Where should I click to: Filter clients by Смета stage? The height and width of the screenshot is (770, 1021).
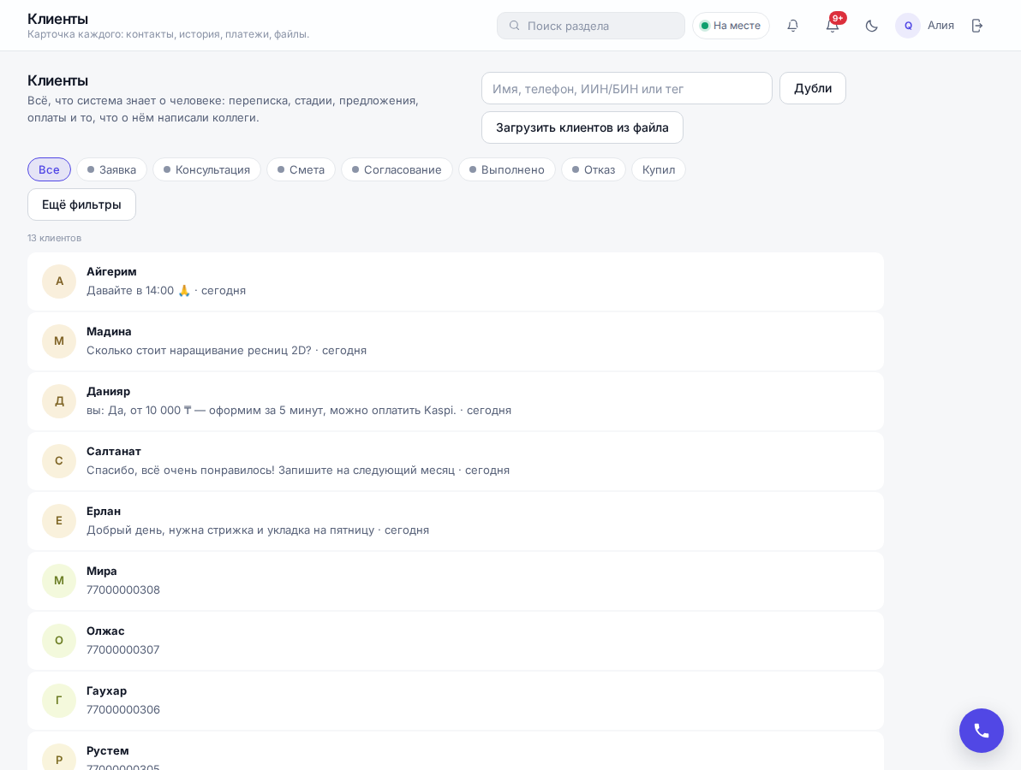pos(301,169)
